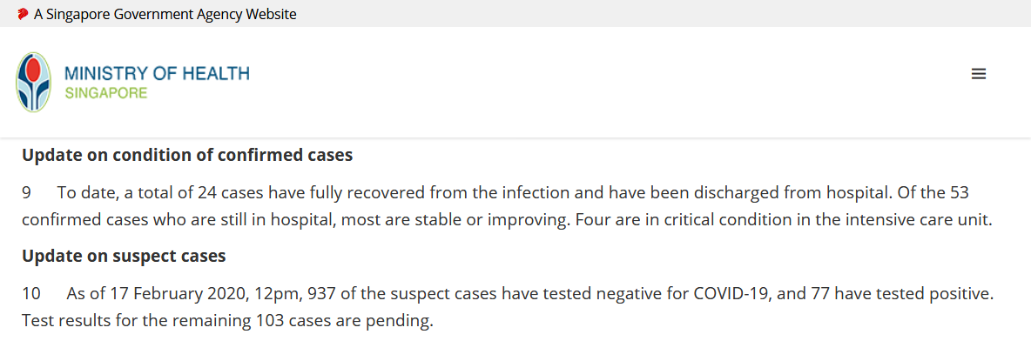Click the number '53' ending the first line
This screenshot has width=1031, height=341.
[x=960, y=193]
